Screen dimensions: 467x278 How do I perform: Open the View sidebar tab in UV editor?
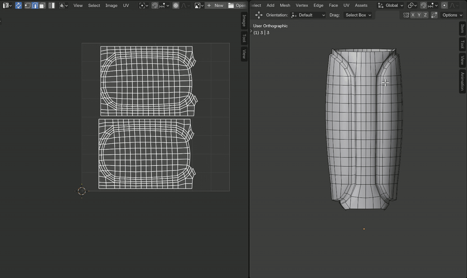pyautogui.click(x=244, y=54)
